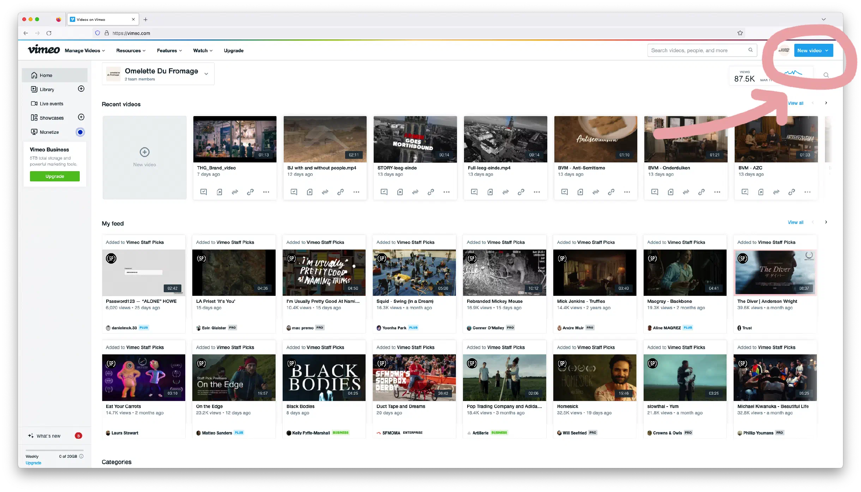Viewport: 861px width, 492px height.
Task: Open THG_Brand_video thumbnail
Action: [235, 139]
